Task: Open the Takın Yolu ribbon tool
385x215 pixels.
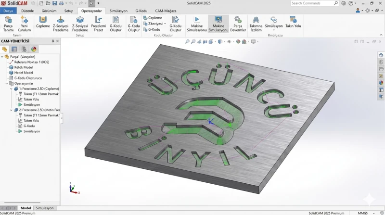Action: 293,22
